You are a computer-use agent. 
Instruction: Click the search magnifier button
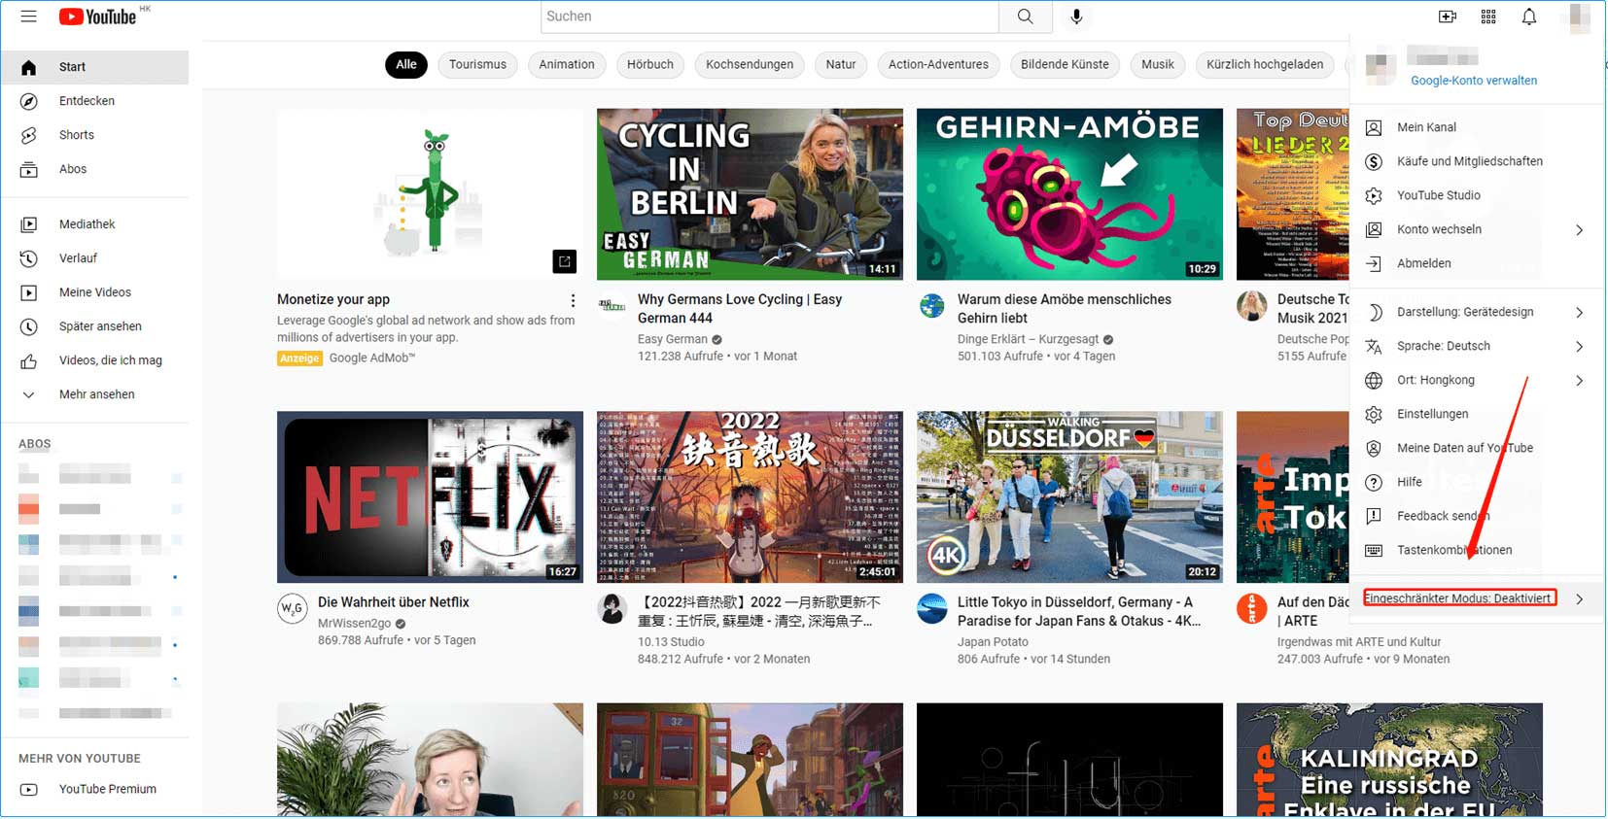pos(1025,17)
